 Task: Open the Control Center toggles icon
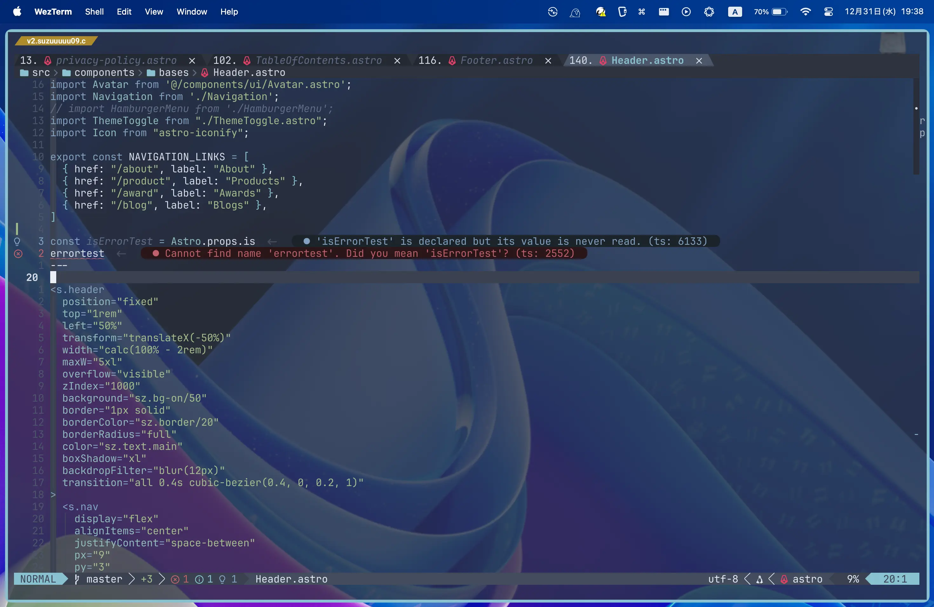829,12
